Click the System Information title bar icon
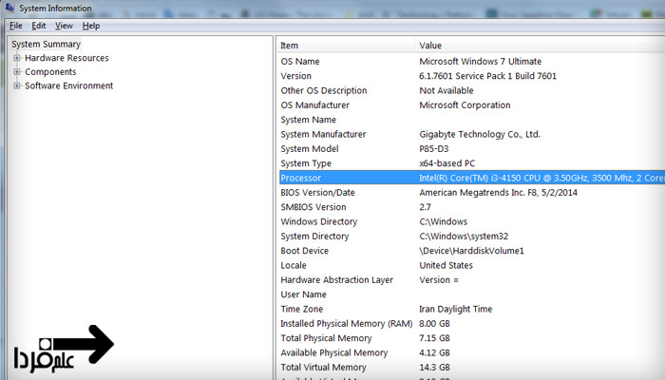 point(9,9)
